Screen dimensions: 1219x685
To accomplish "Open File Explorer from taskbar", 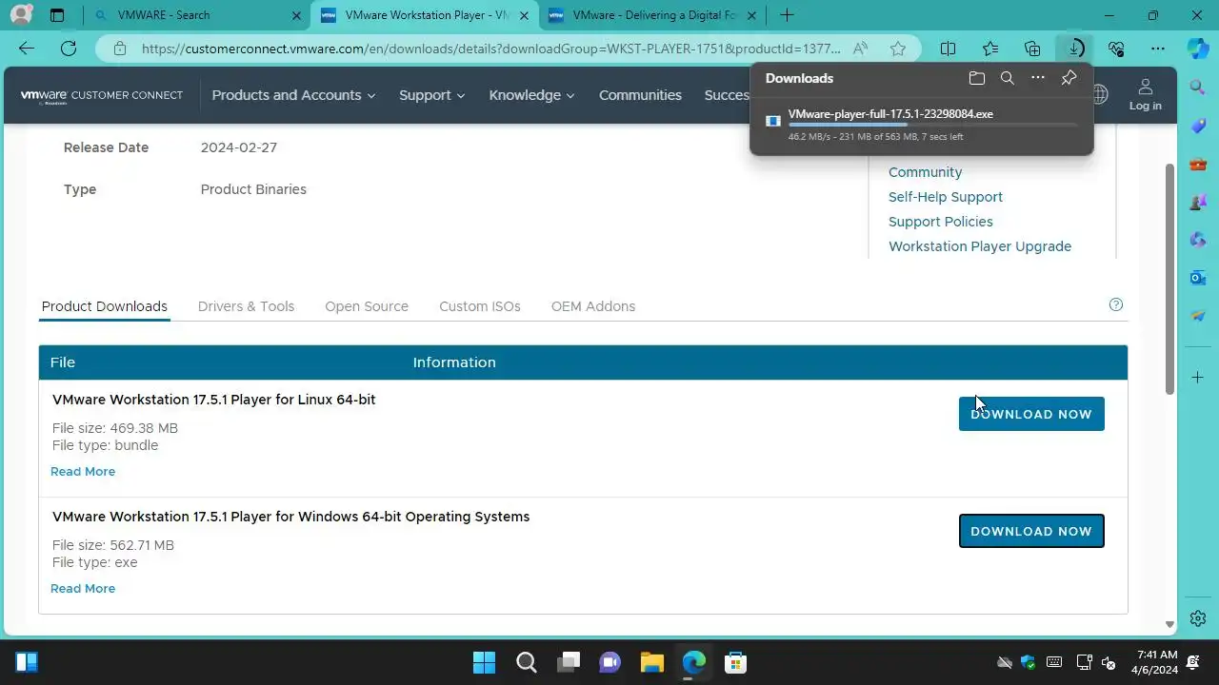I will pyautogui.click(x=651, y=662).
